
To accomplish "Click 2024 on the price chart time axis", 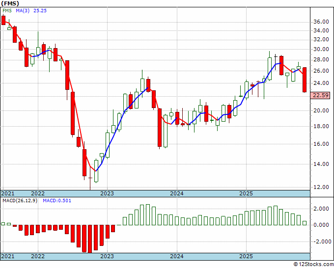I will click(x=177, y=193).
